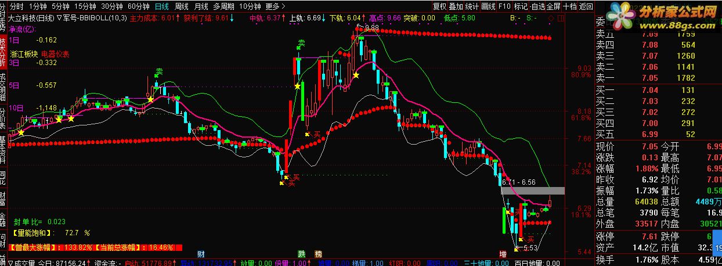Click the 获利了结 9.61 value
The image size is (722, 266).
click(208, 18)
